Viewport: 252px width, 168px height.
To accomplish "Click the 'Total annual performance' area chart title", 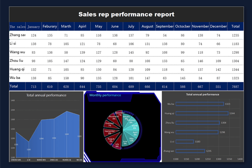I will [x=46, y=95].
